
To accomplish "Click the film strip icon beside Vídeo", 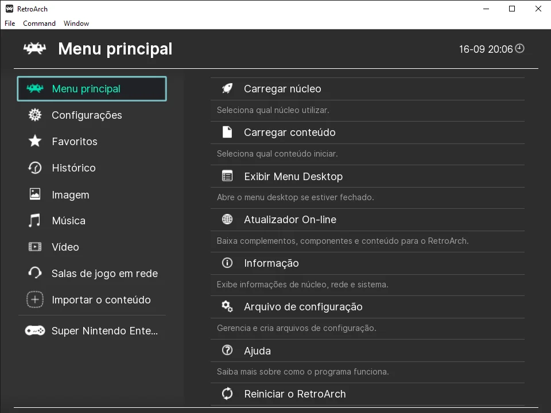I will pyautogui.click(x=35, y=247).
